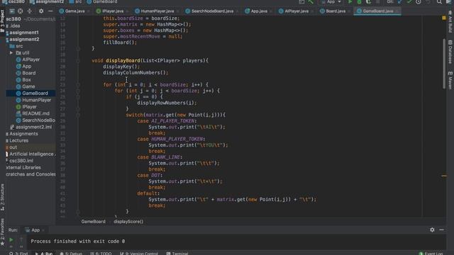This screenshot has width=454, height=255.
Task: Click GameBoard in the breadcrumb bar
Action: (93, 222)
